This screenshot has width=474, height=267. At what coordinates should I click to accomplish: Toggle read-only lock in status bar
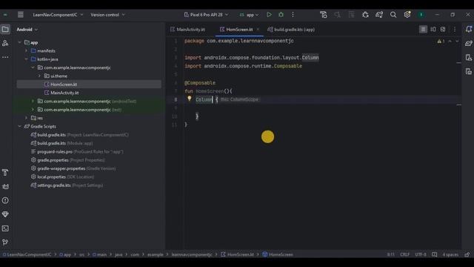pos(467,254)
